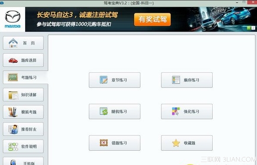Start 章节练习 chapter practice
Screen dimensions: 257x165
tap(114, 80)
